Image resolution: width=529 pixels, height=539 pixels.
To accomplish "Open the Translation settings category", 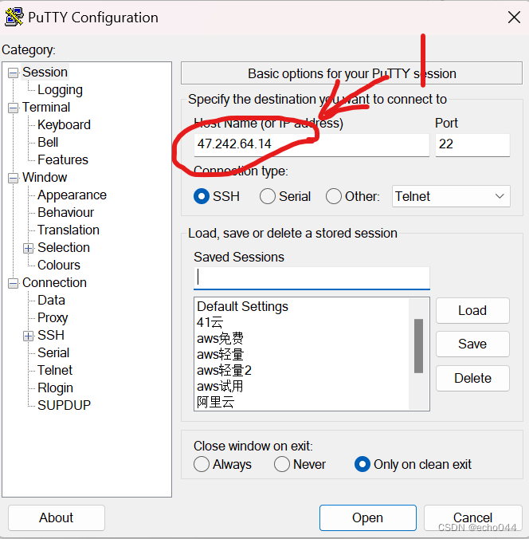I will click(69, 230).
